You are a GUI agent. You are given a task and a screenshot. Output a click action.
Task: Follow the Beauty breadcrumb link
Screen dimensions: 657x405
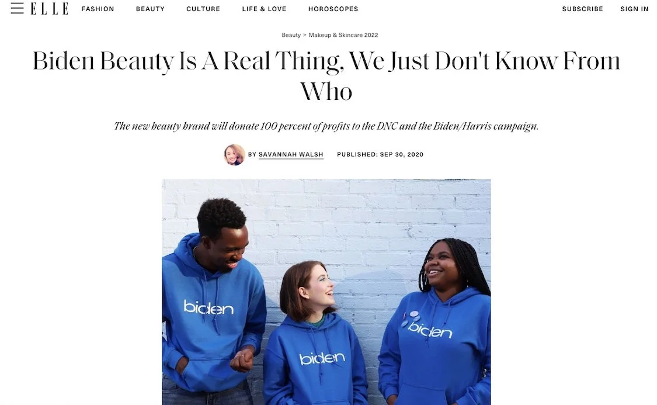click(x=291, y=35)
